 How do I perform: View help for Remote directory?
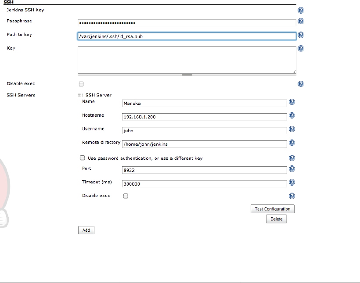(292, 143)
